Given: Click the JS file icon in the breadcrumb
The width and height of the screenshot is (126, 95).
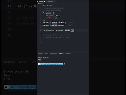Looking at the screenshot, I should point(38,4).
